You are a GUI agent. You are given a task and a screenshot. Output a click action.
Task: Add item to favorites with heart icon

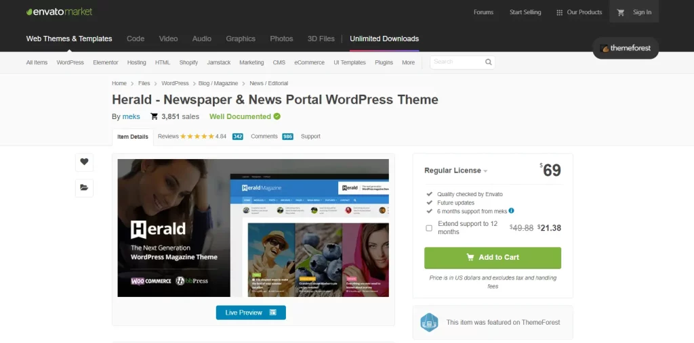point(84,162)
